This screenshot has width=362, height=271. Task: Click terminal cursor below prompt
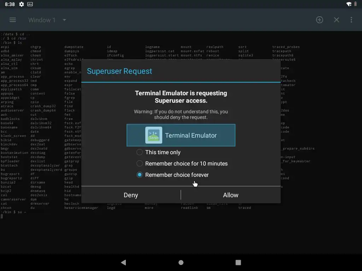2,216
